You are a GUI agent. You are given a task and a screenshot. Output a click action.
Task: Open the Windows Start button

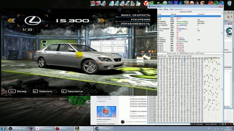click(x=3, y=128)
